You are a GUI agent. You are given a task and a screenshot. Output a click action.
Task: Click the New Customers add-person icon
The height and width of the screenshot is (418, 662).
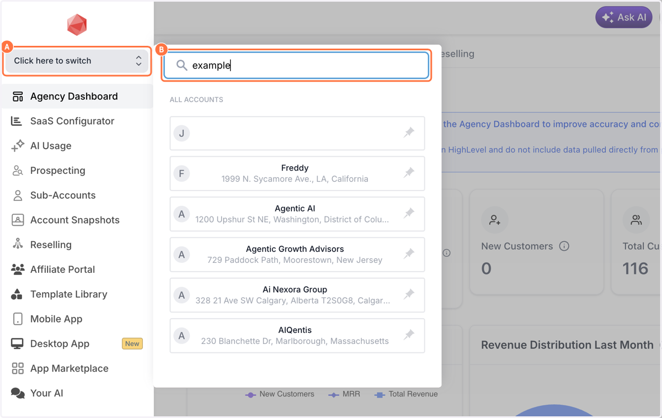pyautogui.click(x=495, y=220)
